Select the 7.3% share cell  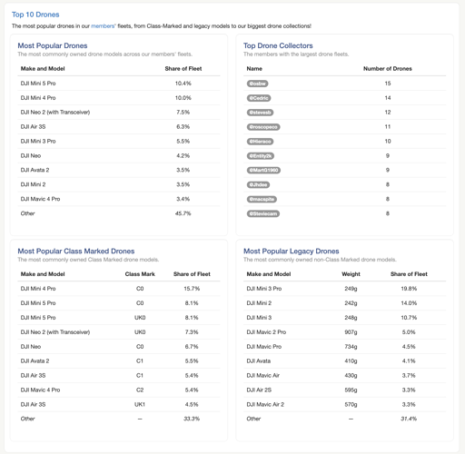click(192, 332)
